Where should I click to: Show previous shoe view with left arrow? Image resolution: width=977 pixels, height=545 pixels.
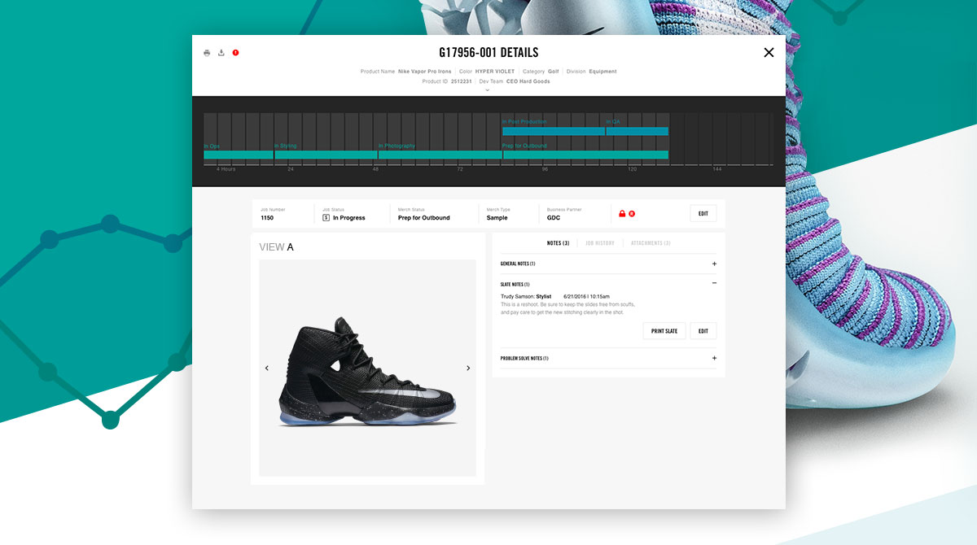coord(267,368)
